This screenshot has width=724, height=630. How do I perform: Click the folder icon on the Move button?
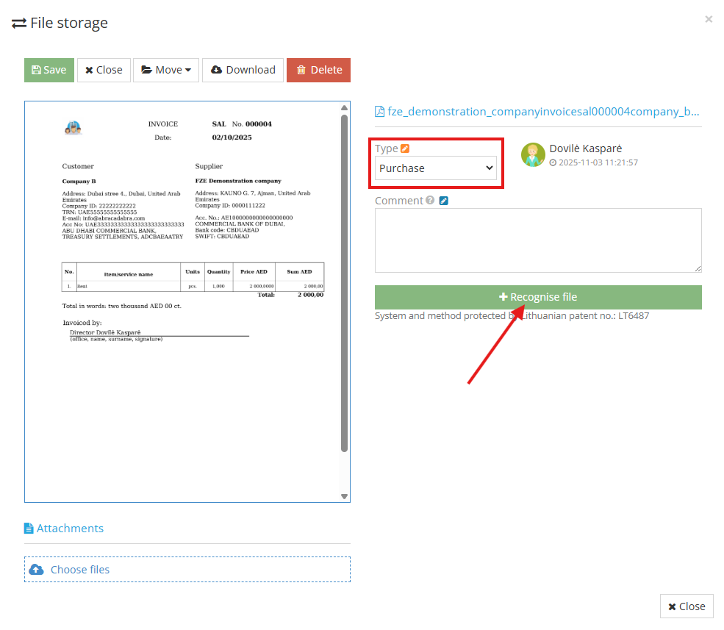tap(148, 70)
